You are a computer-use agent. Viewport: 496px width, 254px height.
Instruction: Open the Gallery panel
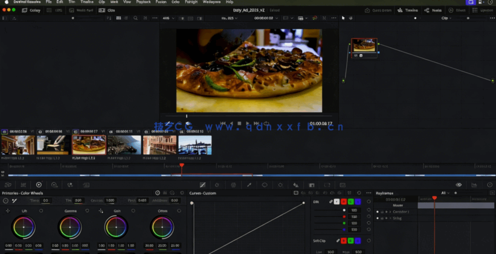[x=31, y=10]
